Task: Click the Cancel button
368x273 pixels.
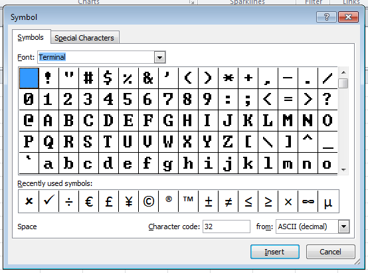Action: [x=330, y=252]
